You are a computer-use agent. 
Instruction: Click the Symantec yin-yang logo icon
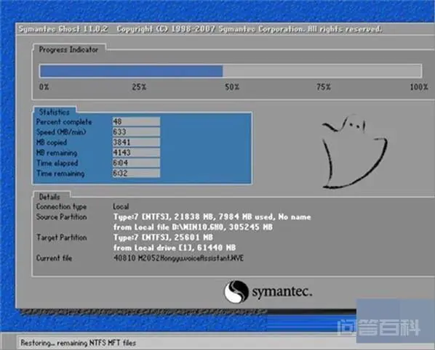tap(236, 292)
